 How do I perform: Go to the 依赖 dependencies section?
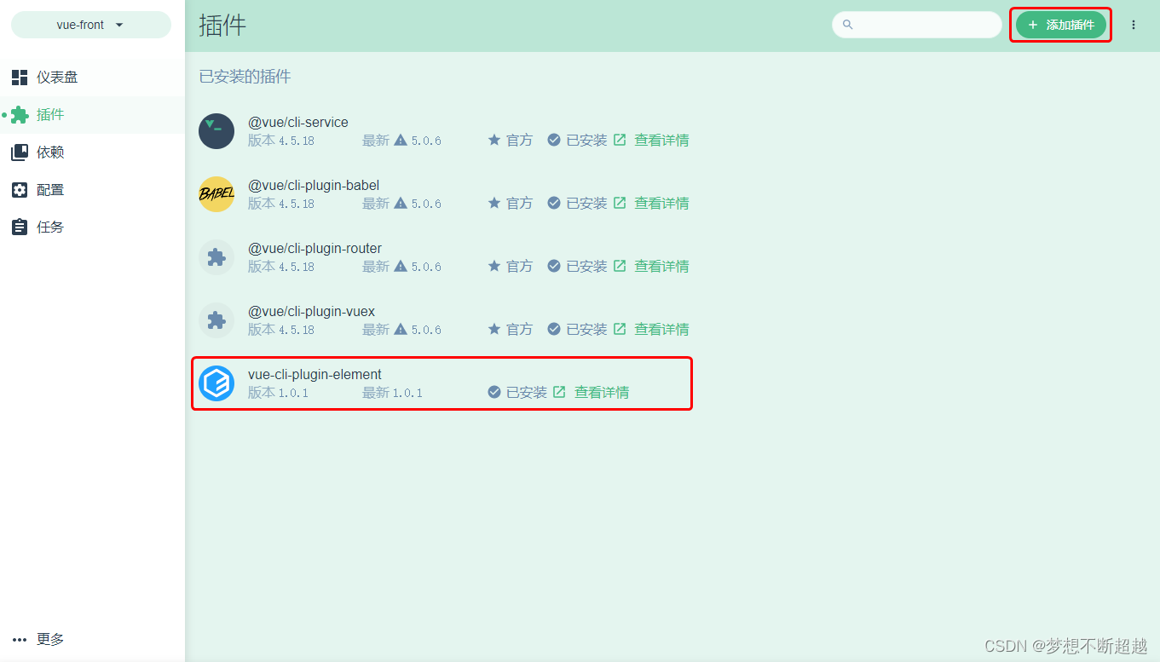[92, 153]
